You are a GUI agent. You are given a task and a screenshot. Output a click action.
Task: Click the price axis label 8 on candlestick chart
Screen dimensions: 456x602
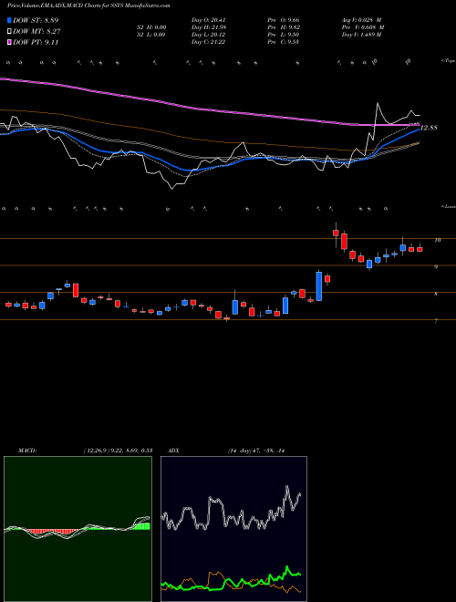[436, 294]
